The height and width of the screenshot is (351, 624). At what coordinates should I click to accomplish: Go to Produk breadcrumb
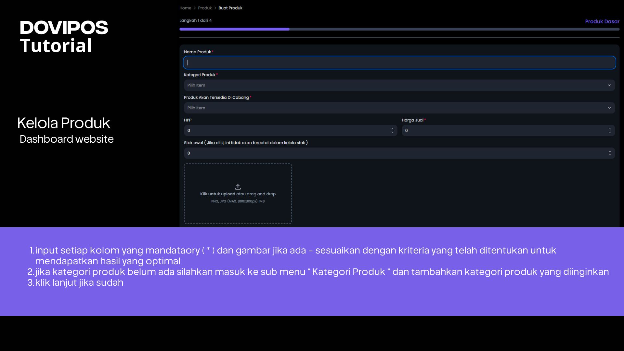pyautogui.click(x=205, y=8)
